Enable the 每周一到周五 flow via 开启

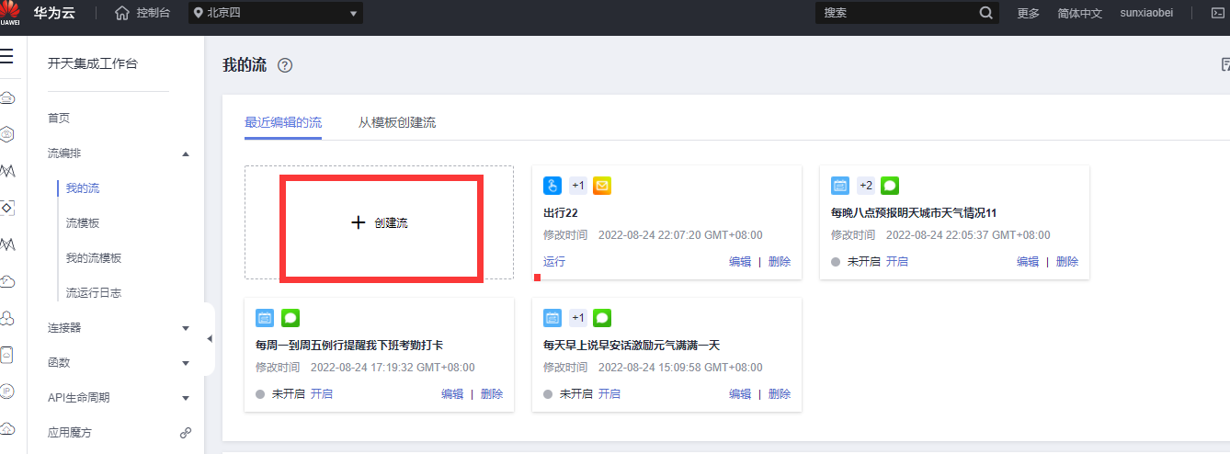(x=322, y=394)
